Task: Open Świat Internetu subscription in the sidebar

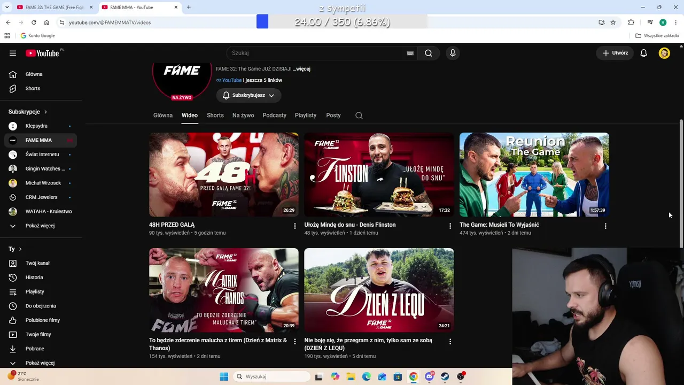Action: click(x=40, y=155)
